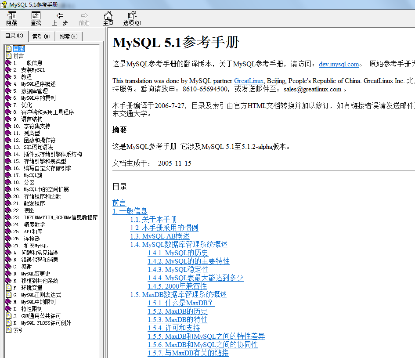Screen dimensions: 415x358
Task: Open tree item K. MySQL FLOSS许可例外
Action: click(x=42, y=323)
